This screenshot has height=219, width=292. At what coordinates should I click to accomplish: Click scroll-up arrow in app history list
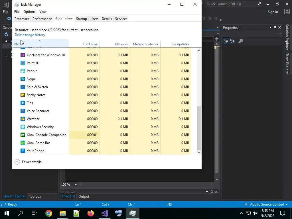tap(199, 50)
